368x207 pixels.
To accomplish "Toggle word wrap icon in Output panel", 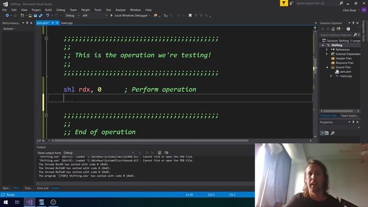I will click(166, 153).
